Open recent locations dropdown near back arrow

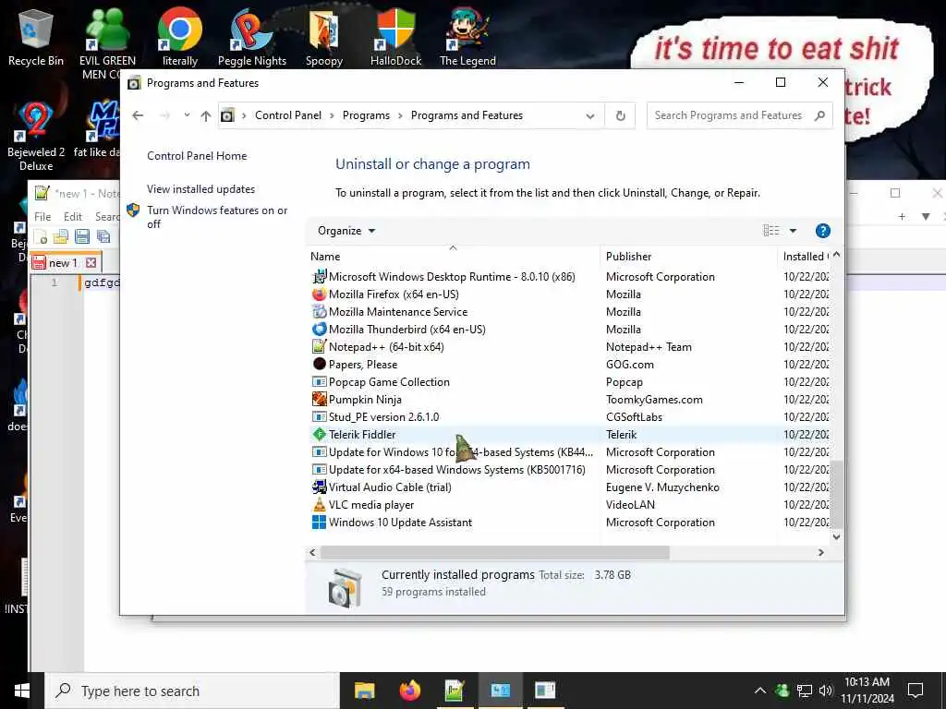click(x=187, y=114)
